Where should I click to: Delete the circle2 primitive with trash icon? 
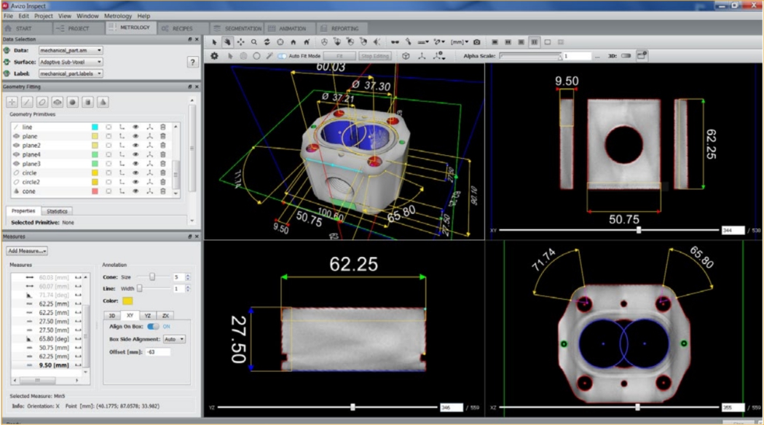[162, 182]
